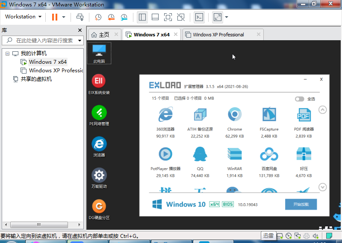Close the EXLOAD window
This screenshot has width=342, height=243.
(321, 80)
